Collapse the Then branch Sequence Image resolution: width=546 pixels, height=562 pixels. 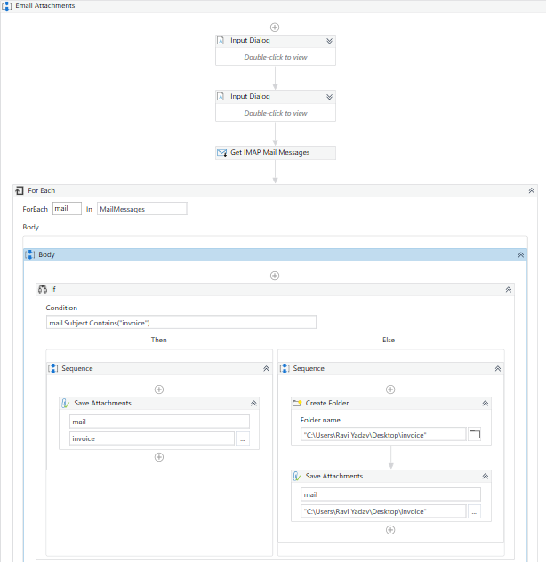[x=267, y=368]
